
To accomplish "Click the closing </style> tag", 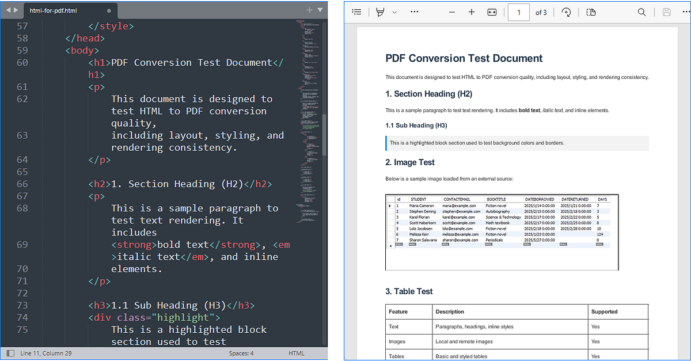I will 111,26.
